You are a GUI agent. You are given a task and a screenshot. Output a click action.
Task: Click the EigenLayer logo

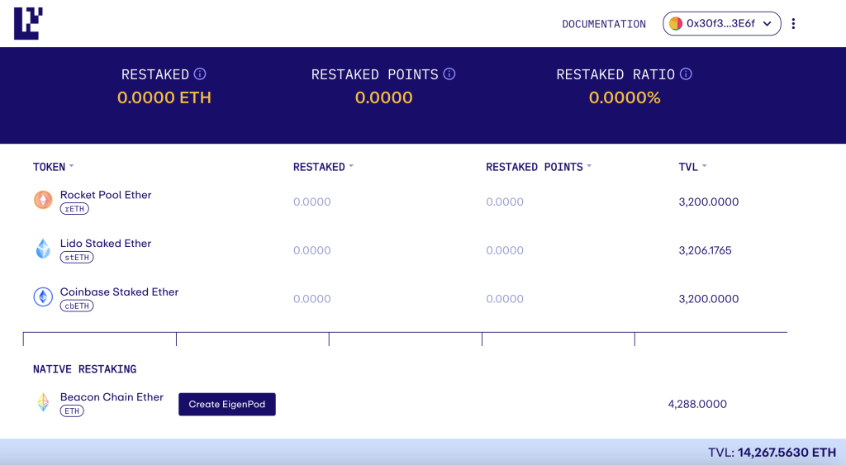[x=28, y=23]
